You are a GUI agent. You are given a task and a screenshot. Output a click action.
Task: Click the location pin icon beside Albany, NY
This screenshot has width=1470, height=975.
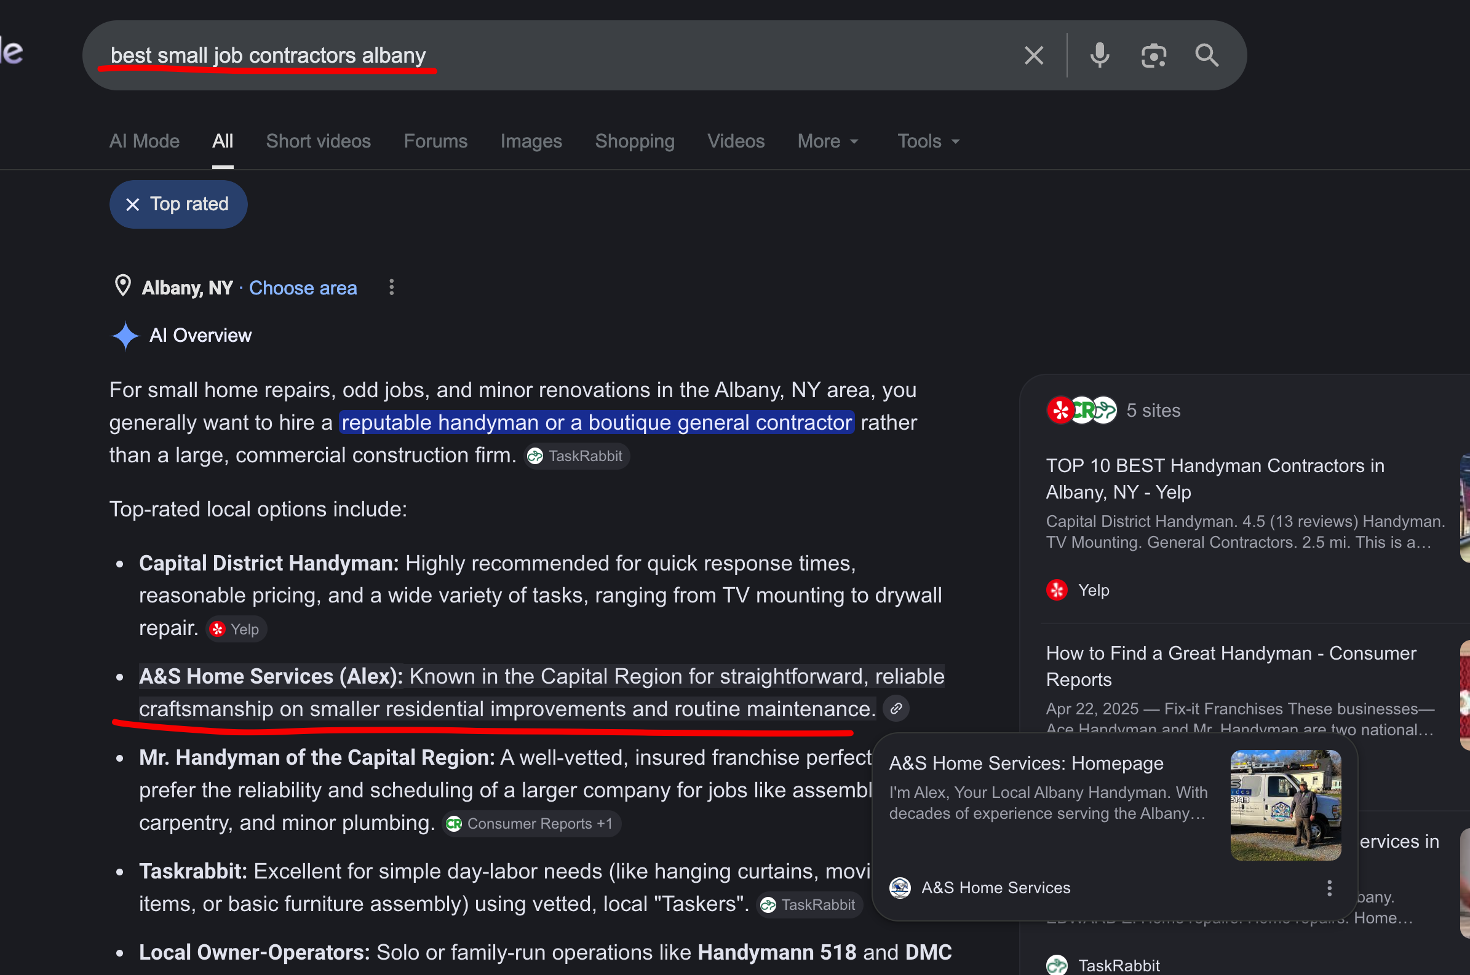tap(123, 286)
